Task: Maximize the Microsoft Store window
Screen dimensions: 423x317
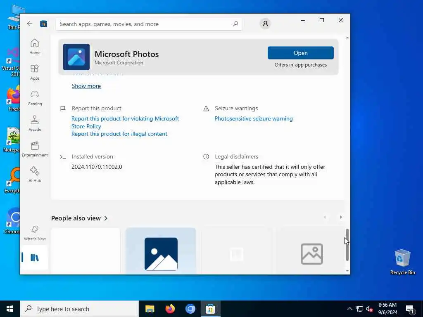Action: point(321,20)
